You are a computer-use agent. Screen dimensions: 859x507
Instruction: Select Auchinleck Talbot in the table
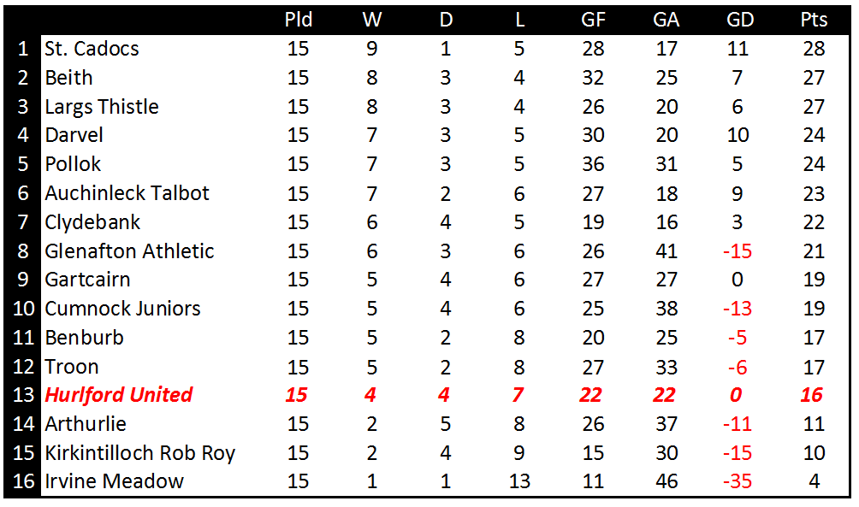point(127,193)
